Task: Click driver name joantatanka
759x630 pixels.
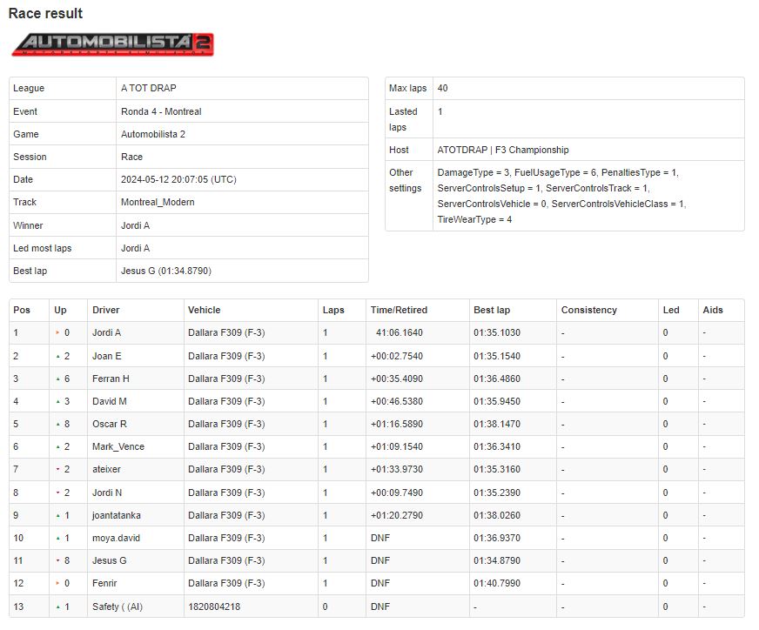Action: pos(116,515)
